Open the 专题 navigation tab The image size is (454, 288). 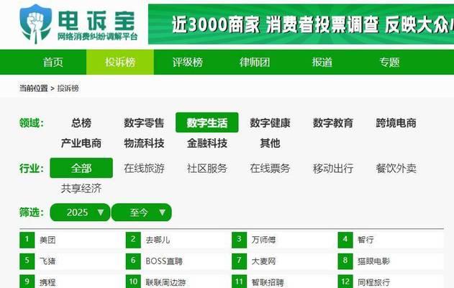[x=389, y=62]
